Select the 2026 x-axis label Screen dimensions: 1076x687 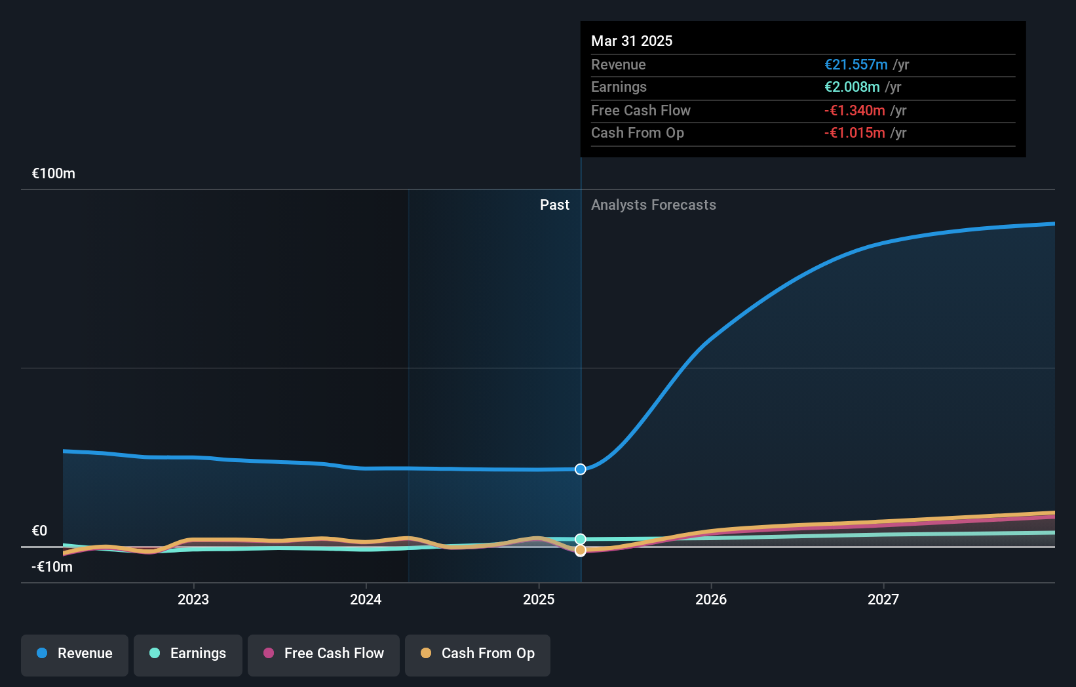[711, 599]
